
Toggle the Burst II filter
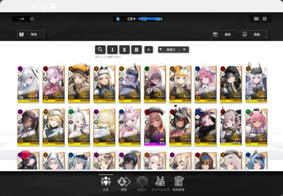(124, 49)
